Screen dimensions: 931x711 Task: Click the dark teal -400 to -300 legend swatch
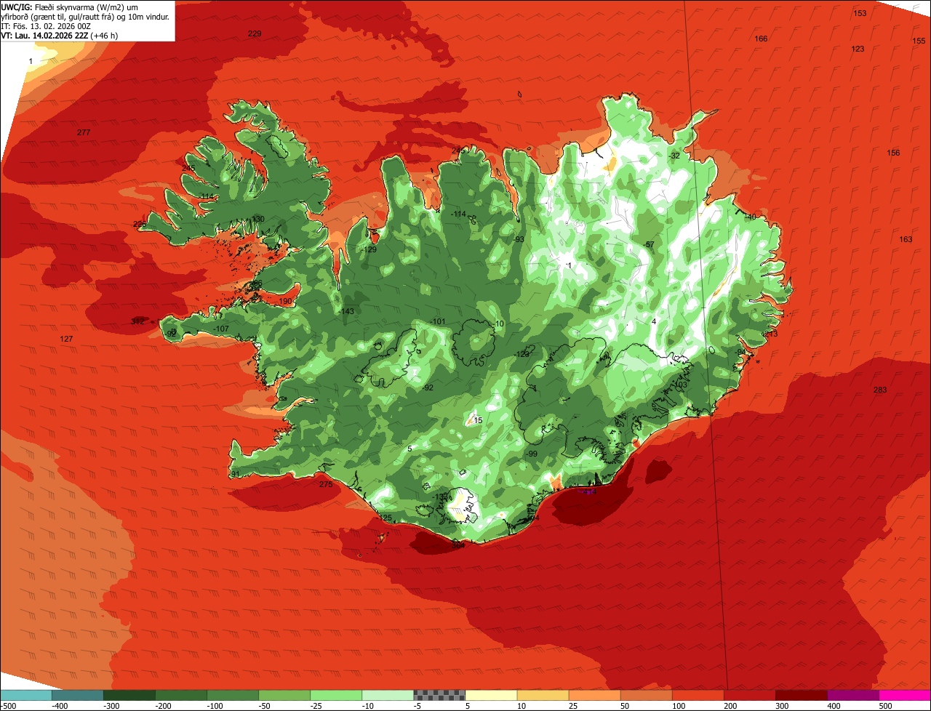click(x=78, y=695)
